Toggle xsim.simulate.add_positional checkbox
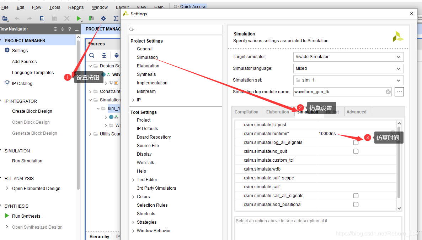422x240 pixels. click(356, 205)
